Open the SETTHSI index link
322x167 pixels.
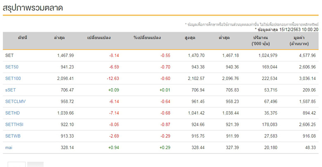click(14, 125)
